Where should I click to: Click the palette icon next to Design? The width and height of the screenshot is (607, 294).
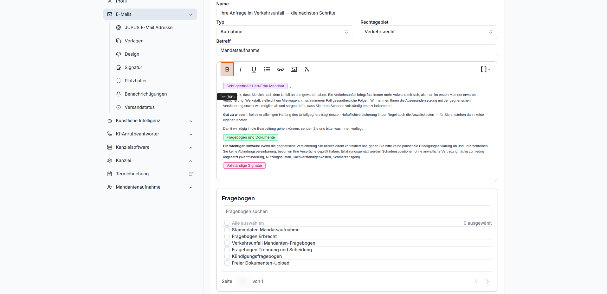click(119, 54)
